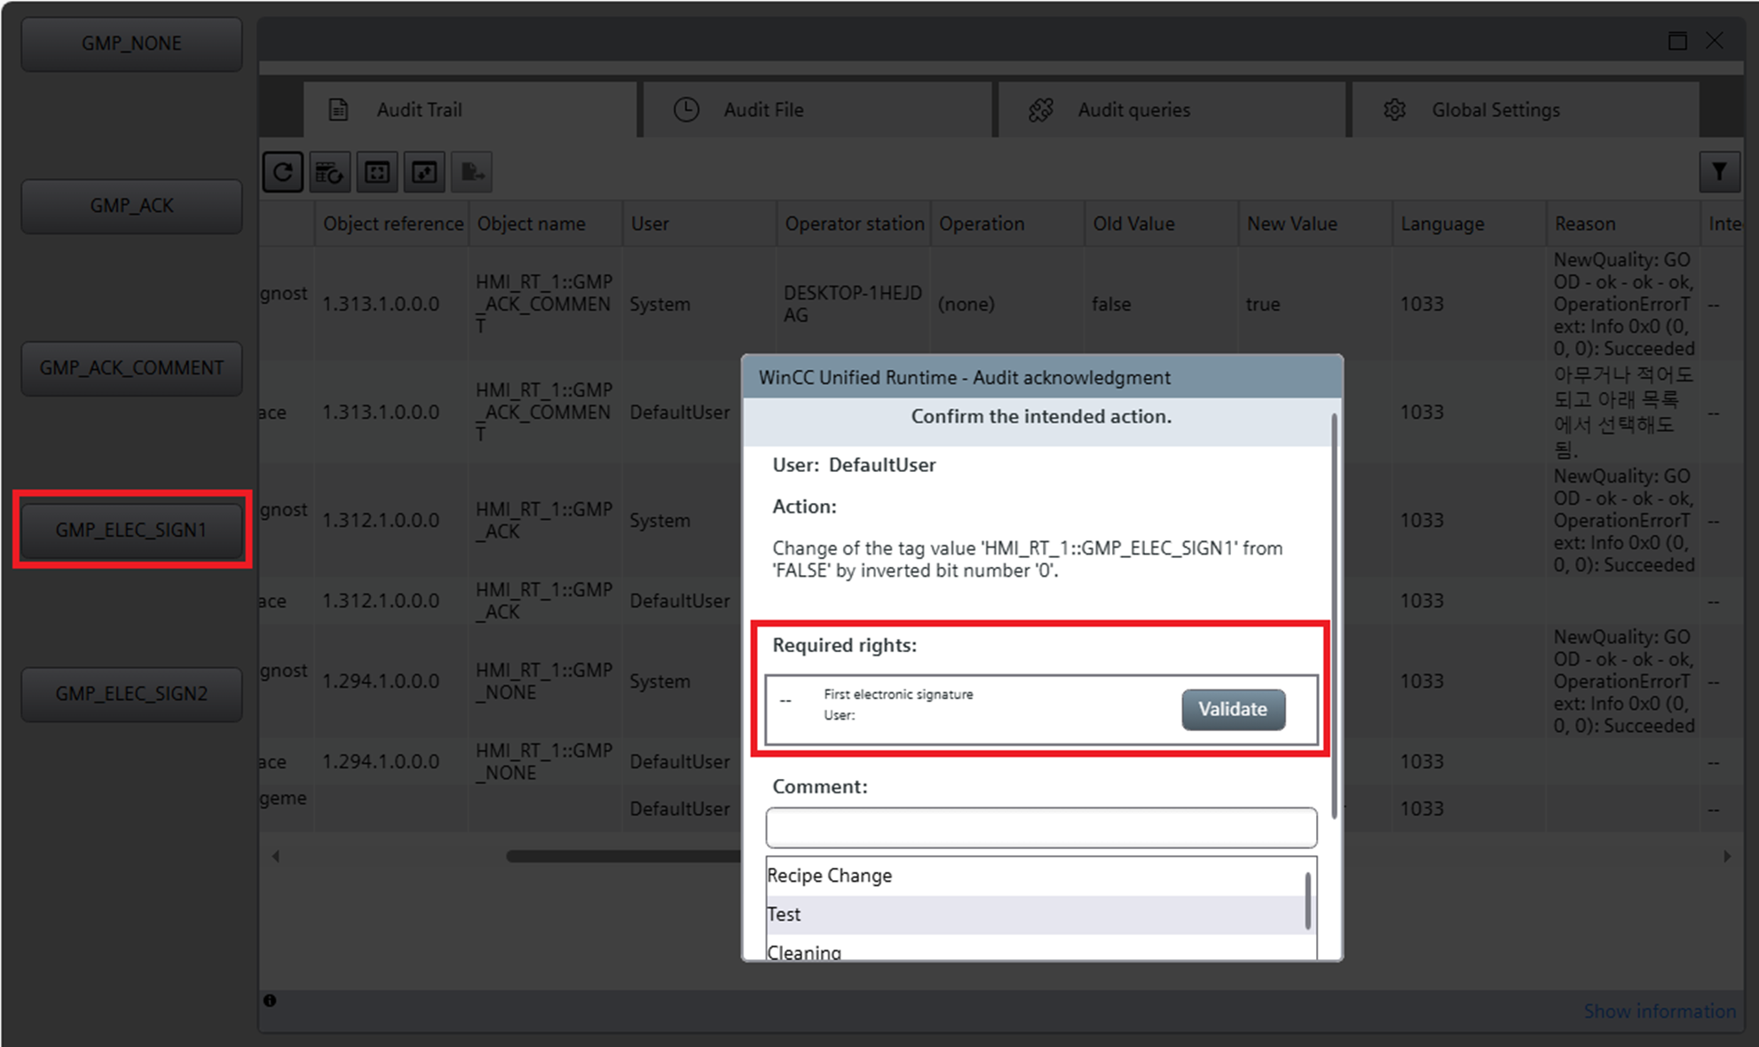Click the table scroll right arrow

coord(1726,856)
